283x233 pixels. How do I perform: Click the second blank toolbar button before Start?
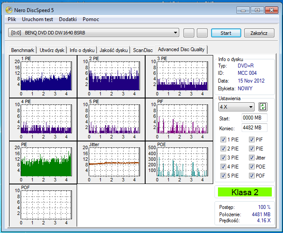point(202,33)
